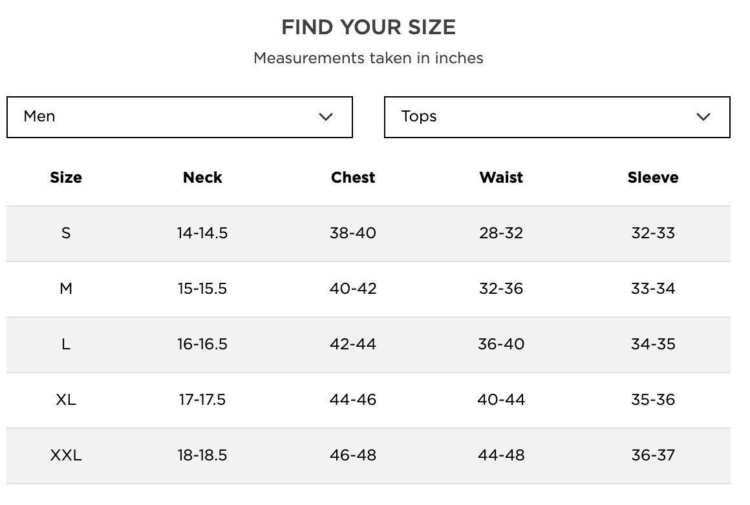Viewport: 750px width, 505px height.
Task: Click the 36-40 waist measurement
Action: point(501,344)
